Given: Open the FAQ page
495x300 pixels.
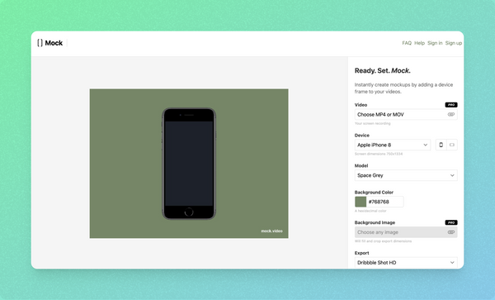Looking at the screenshot, I should (x=407, y=43).
